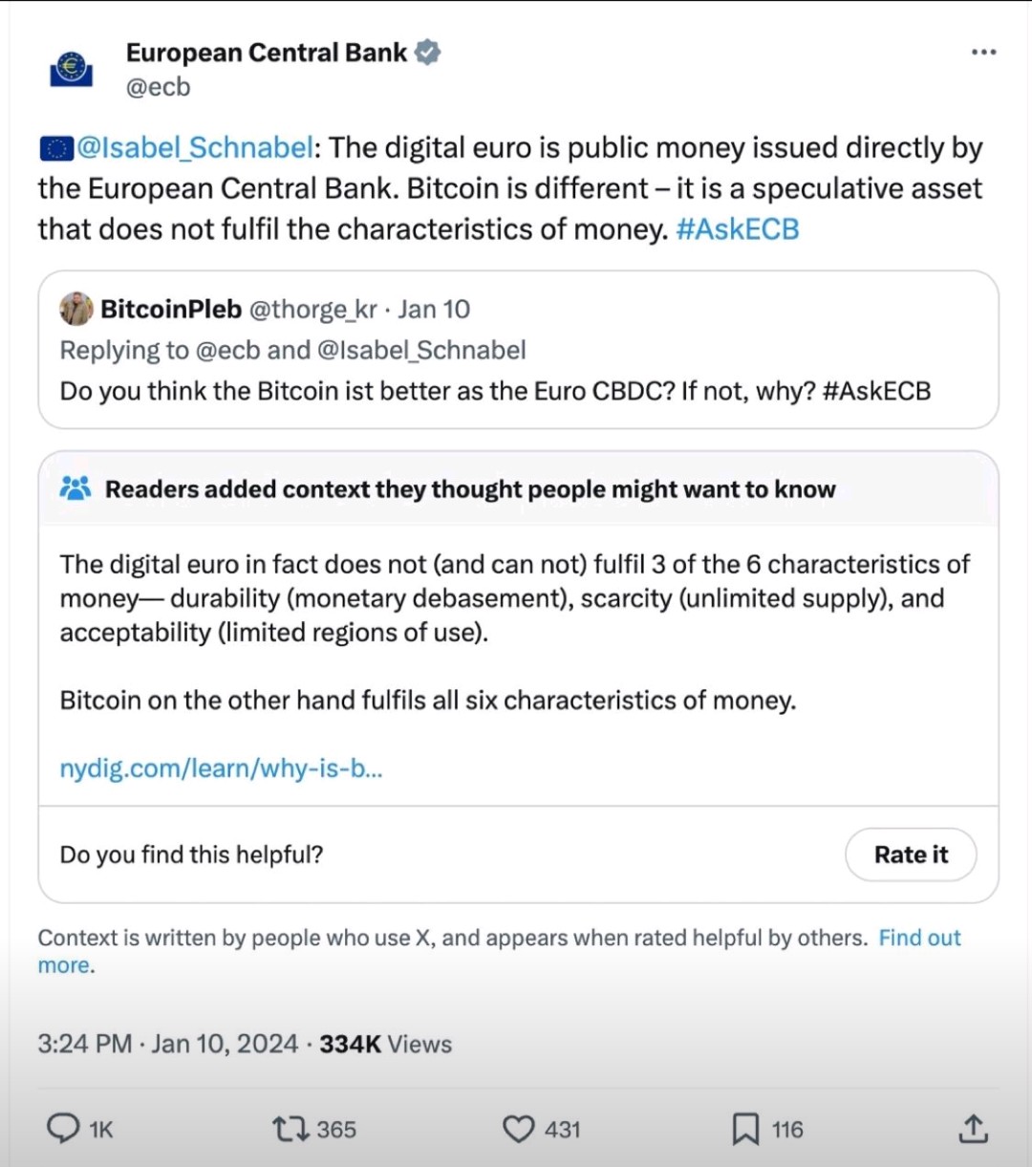Open the European Central Bank profile name
The image size is (1032, 1167).
coord(267,53)
